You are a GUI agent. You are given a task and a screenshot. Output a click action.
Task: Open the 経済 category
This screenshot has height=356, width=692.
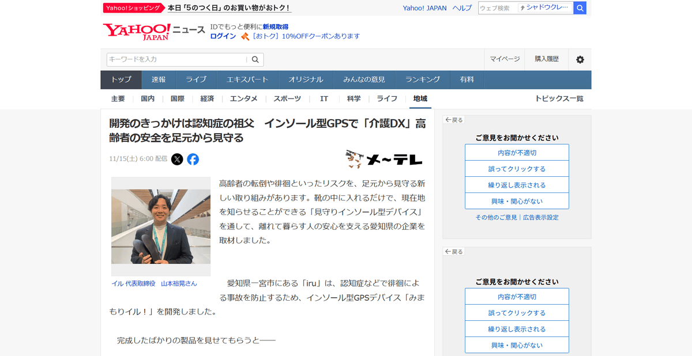click(x=207, y=99)
